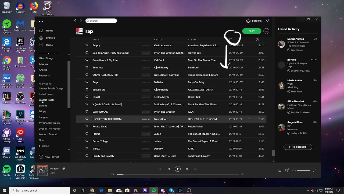Image resolution: width=344 pixels, height=194 pixels.
Task: Open Albums in Your Library
Action: (43, 64)
